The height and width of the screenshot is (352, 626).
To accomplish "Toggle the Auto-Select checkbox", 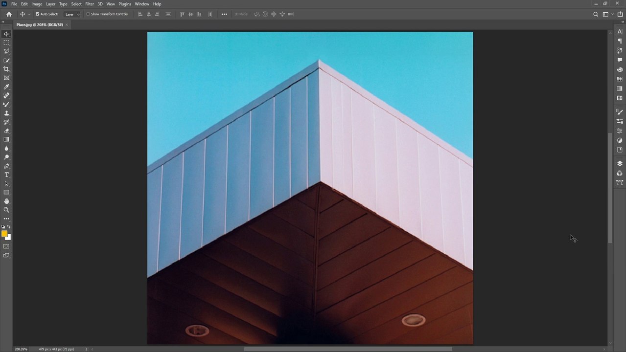I will click(37, 14).
